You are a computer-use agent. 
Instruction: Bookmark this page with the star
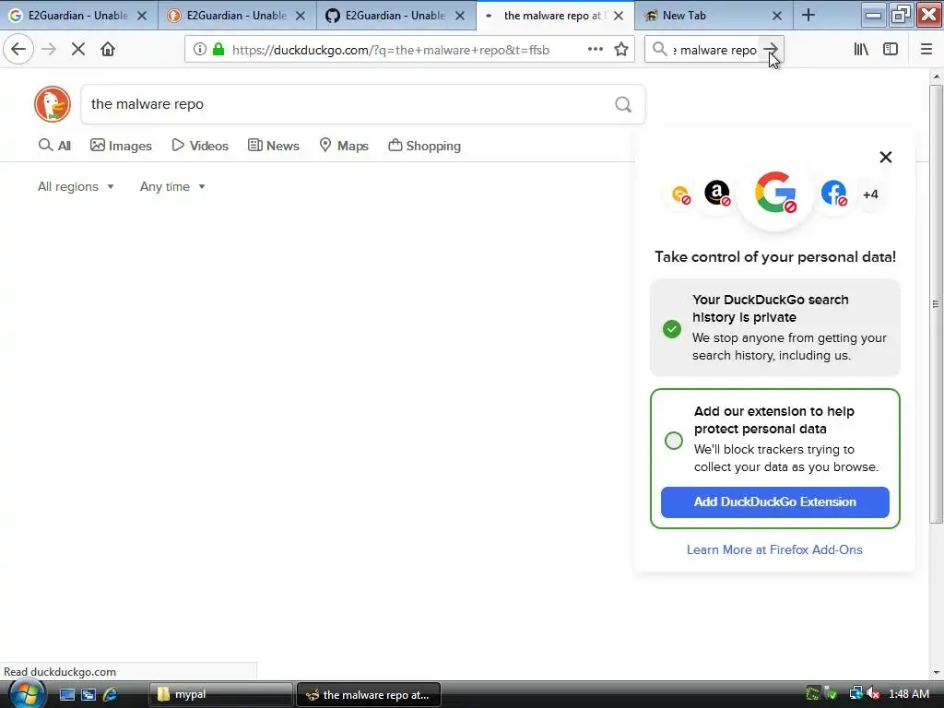tap(621, 50)
